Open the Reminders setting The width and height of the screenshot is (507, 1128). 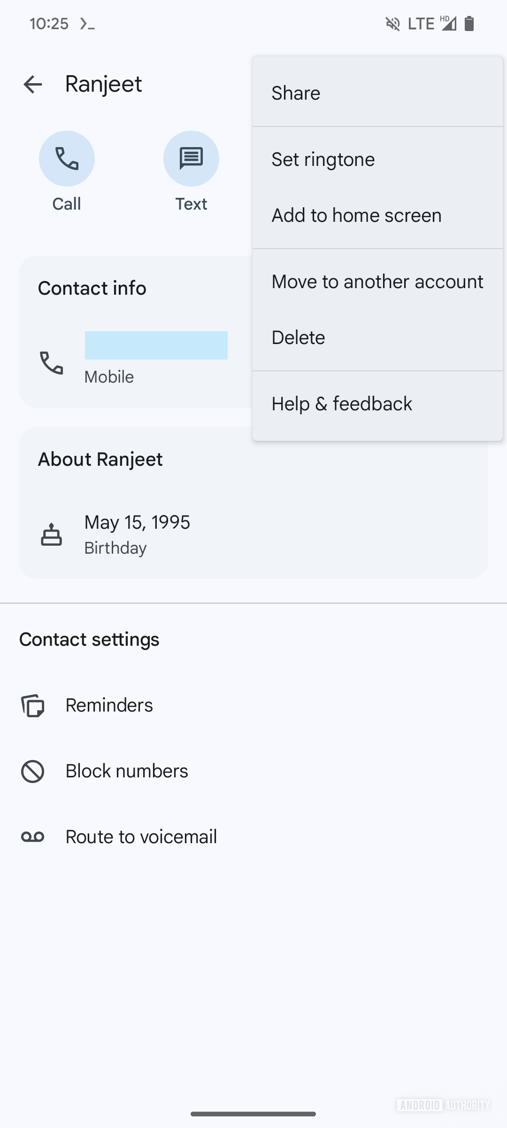[109, 705]
